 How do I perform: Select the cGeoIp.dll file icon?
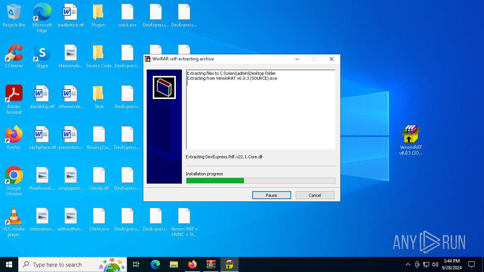pos(99,179)
